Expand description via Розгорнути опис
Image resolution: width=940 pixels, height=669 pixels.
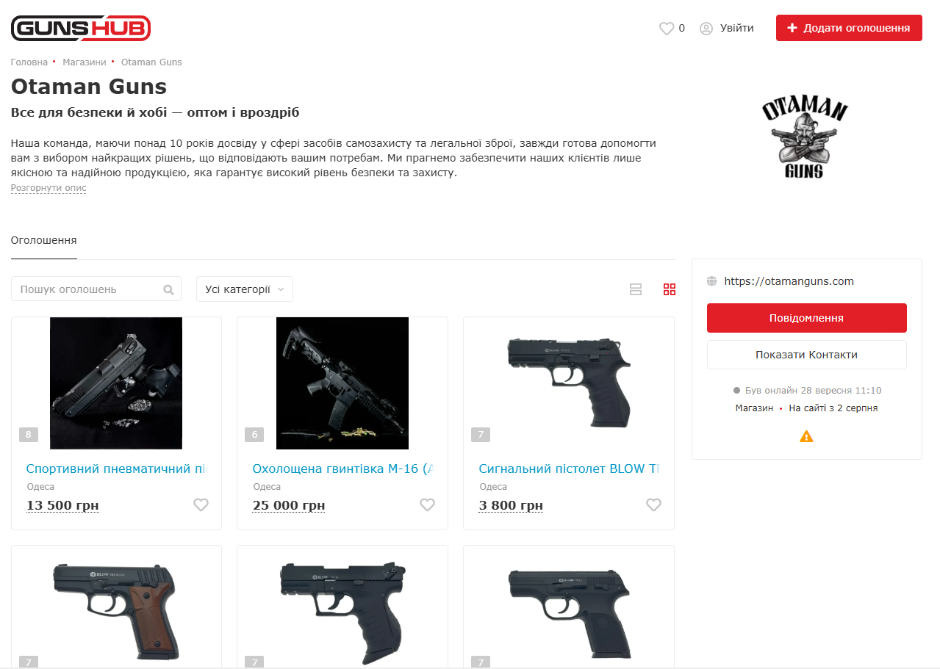point(49,188)
